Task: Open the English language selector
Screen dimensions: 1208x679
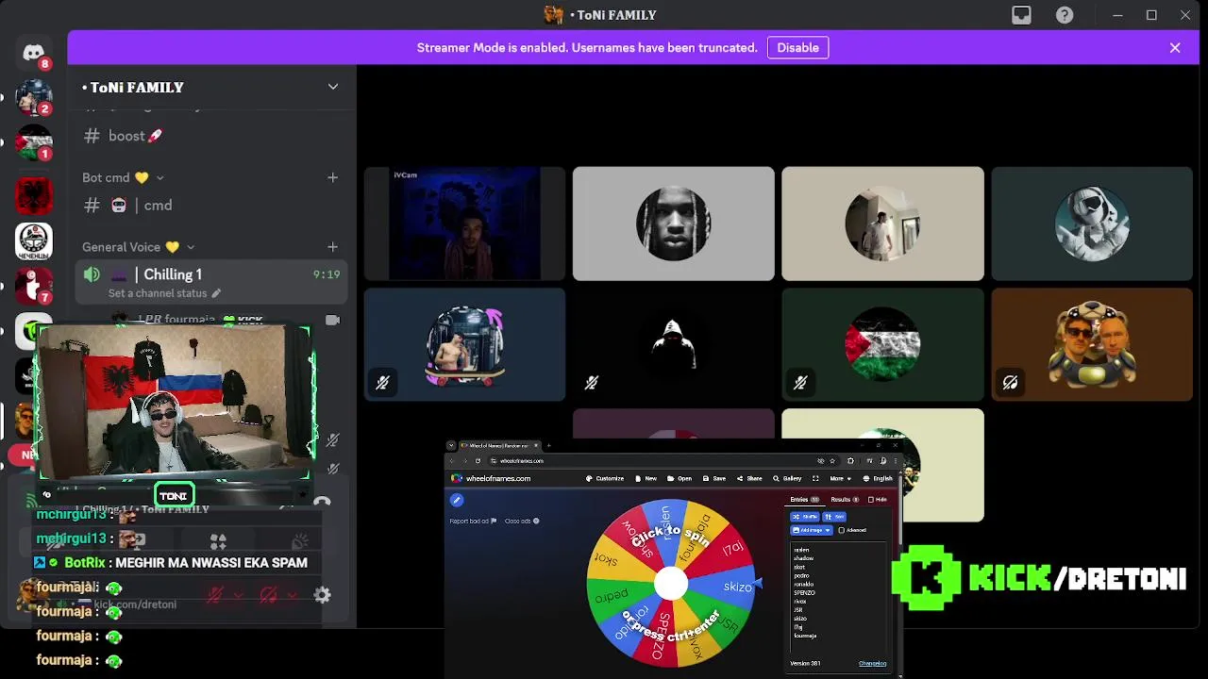Action: tap(878, 478)
